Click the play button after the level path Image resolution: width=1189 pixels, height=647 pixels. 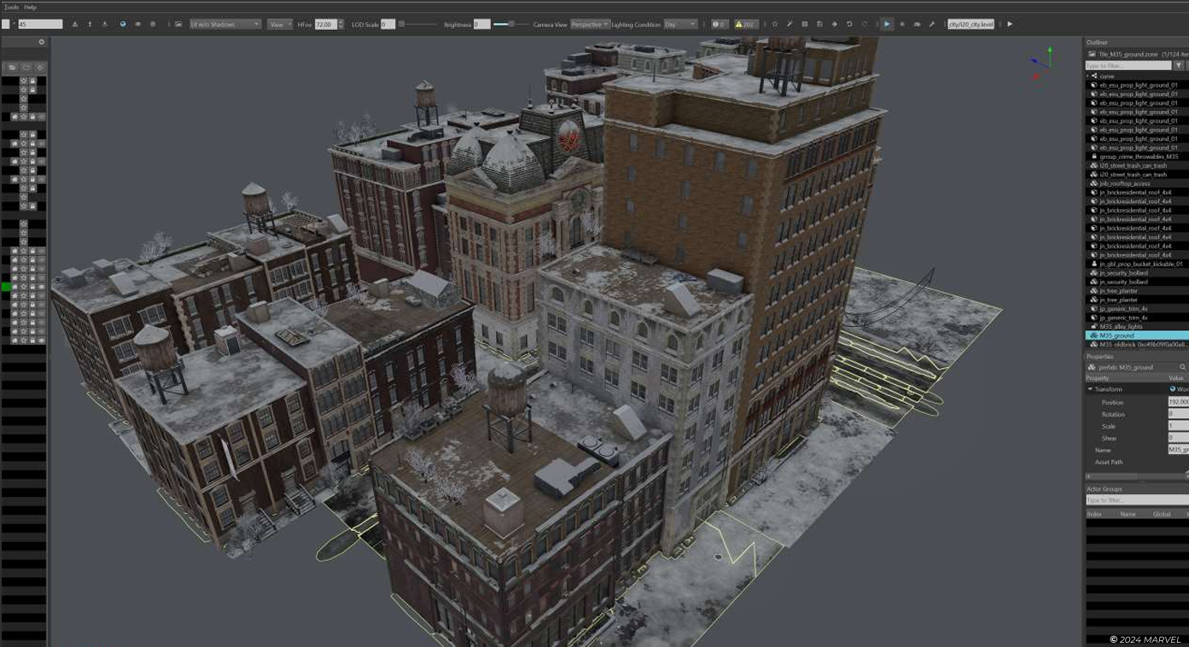(x=1010, y=25)
